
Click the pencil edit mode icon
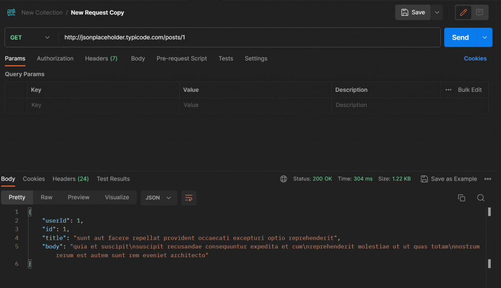coord(463,13)
